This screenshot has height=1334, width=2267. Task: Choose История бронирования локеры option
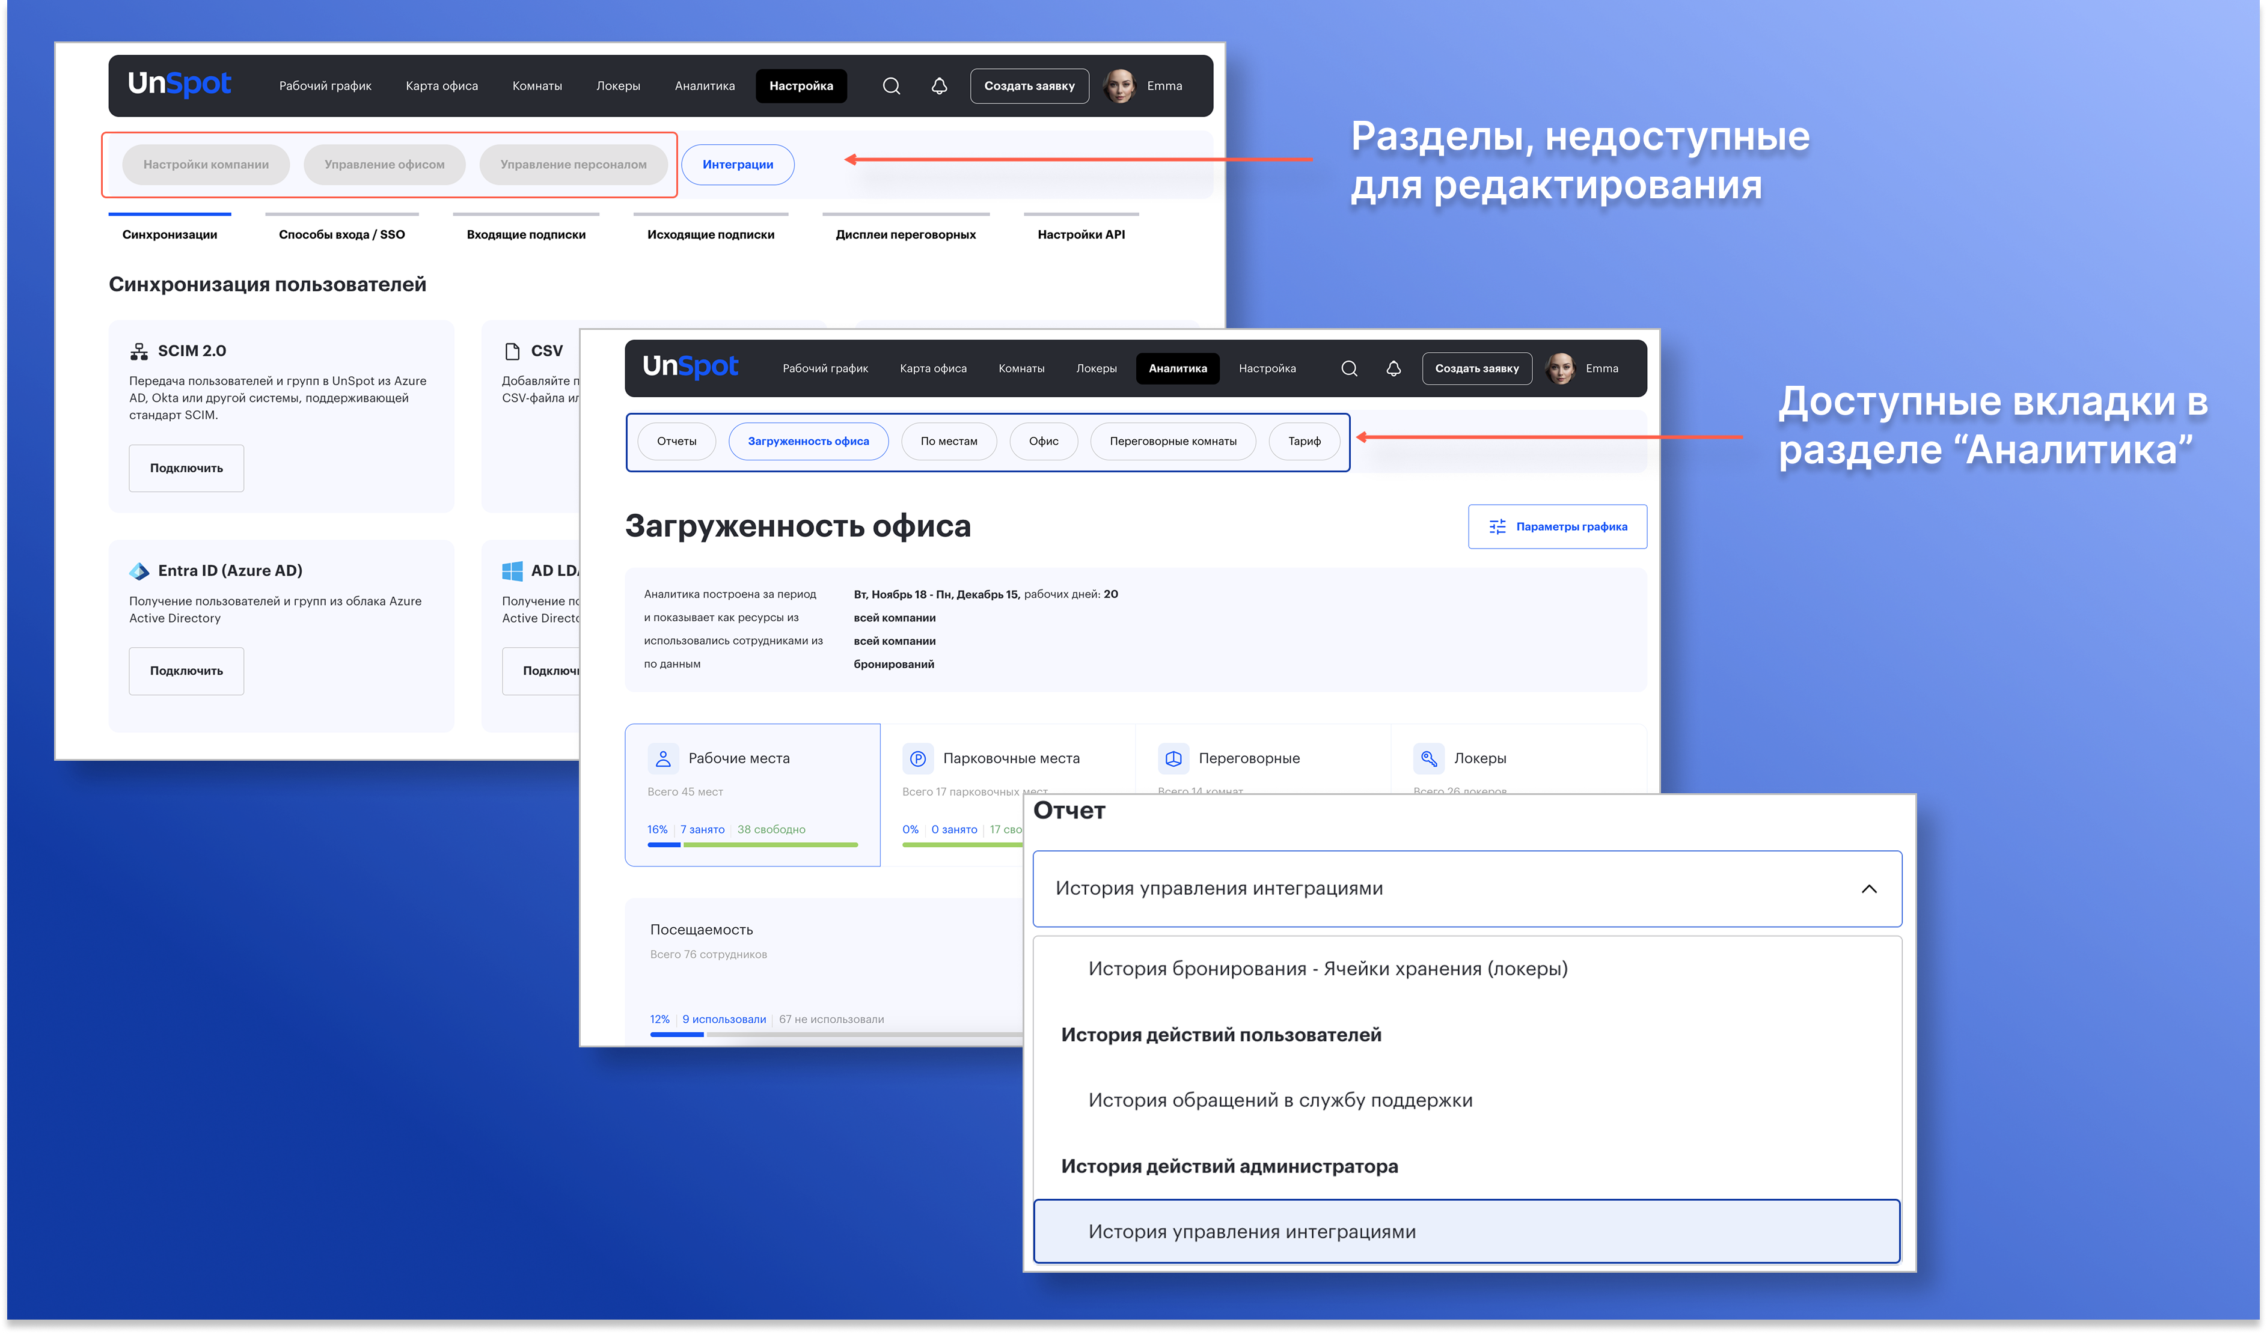[1327, 969]
